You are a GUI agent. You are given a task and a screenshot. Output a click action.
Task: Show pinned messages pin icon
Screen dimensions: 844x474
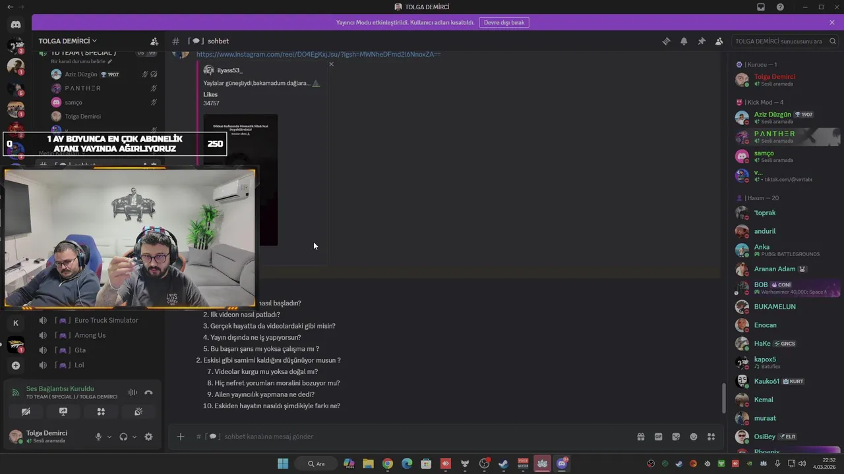[x=702, y=41]
